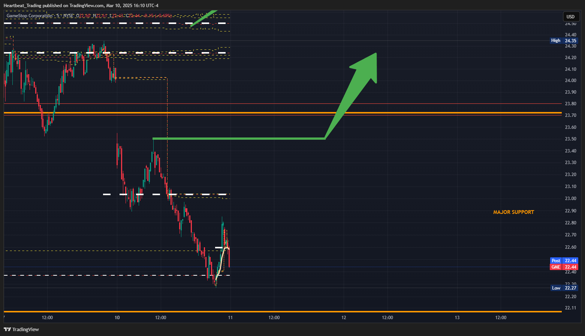Click the 23.10 price axis label
585x336 pixels.
coord(570,187)
